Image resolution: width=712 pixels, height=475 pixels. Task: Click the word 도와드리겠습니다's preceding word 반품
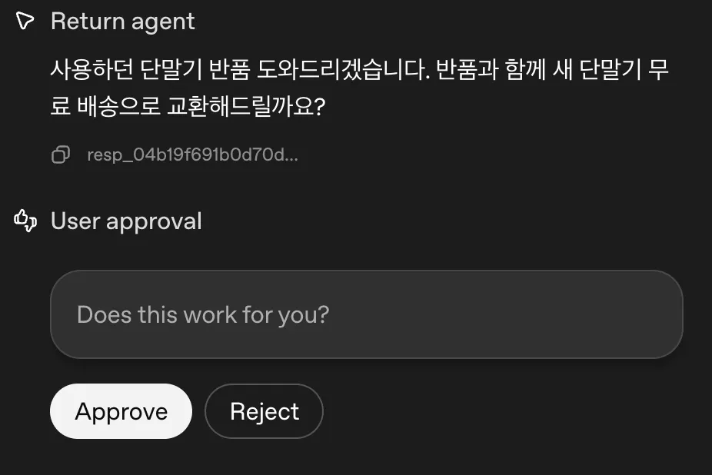coord(229,70)
